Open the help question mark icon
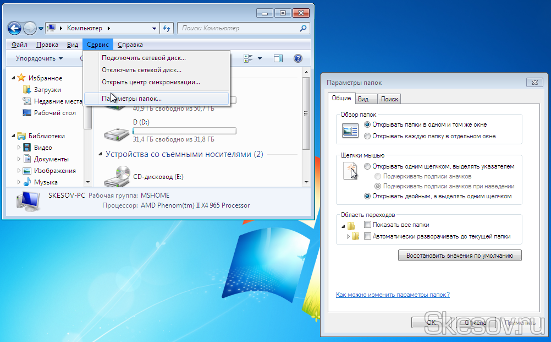Image resolution: width=551 pixels, height=342 pixels. click(x=298, y=58)
